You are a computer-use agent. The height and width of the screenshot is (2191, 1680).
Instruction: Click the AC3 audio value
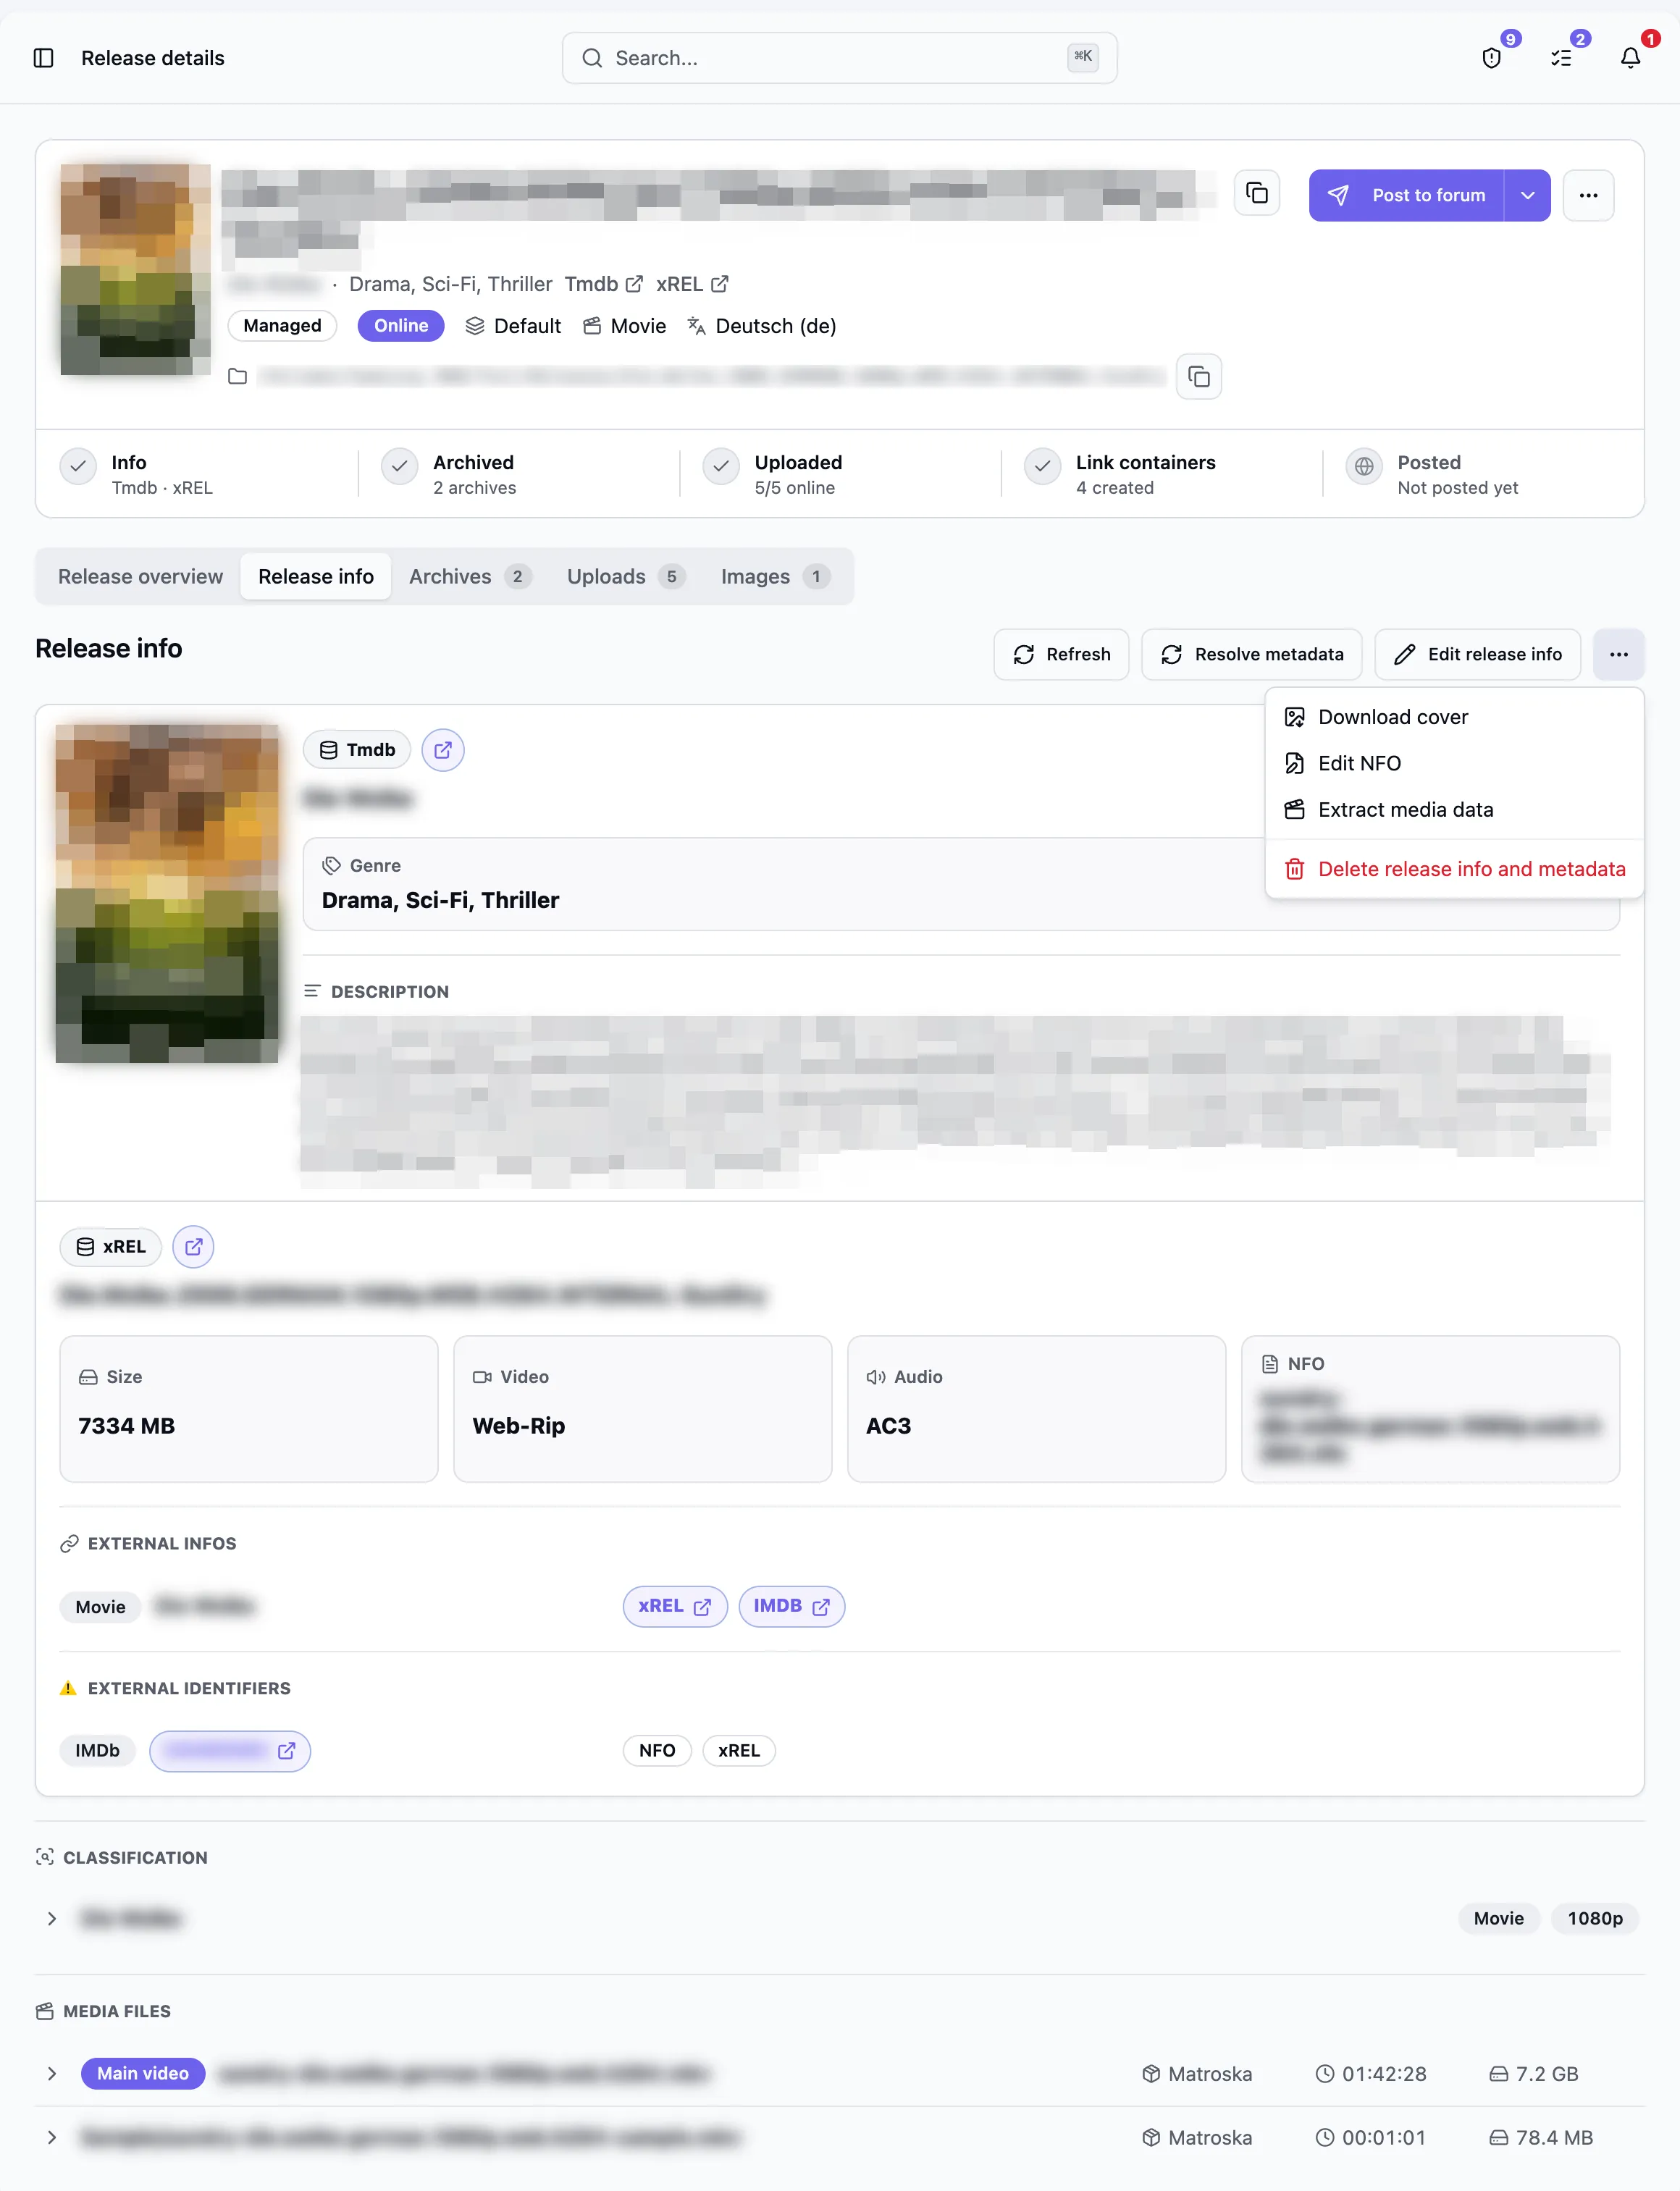tap(888, 1426)
